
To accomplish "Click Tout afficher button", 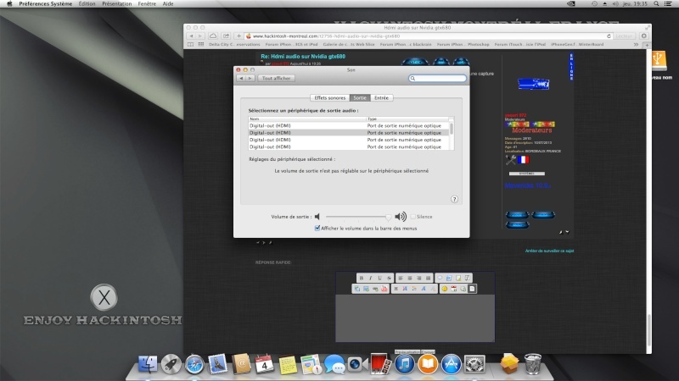I will pyautogui.click(x=277, y=78).
